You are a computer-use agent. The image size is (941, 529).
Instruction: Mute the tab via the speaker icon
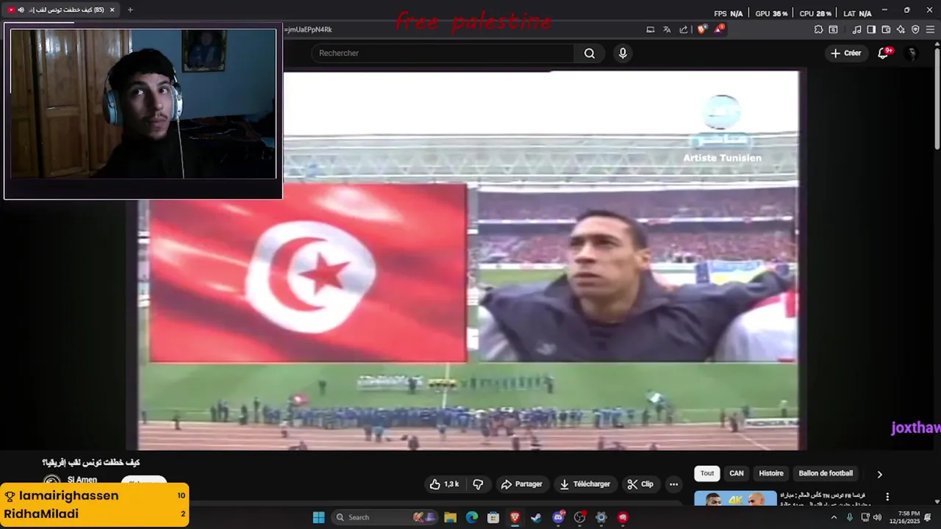[x=21, y=10]
